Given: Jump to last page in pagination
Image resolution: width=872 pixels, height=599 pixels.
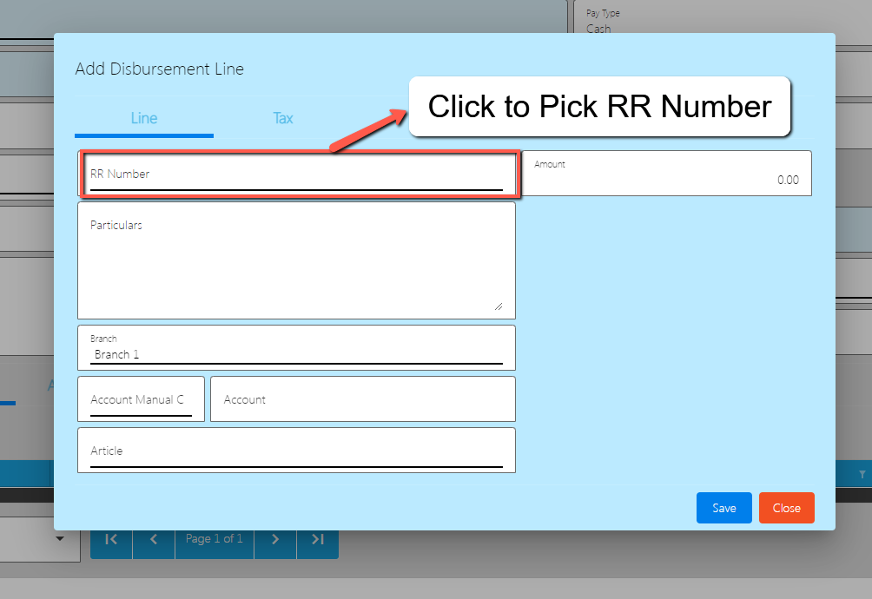Looking at the screenshot, I should coord(318,539).
